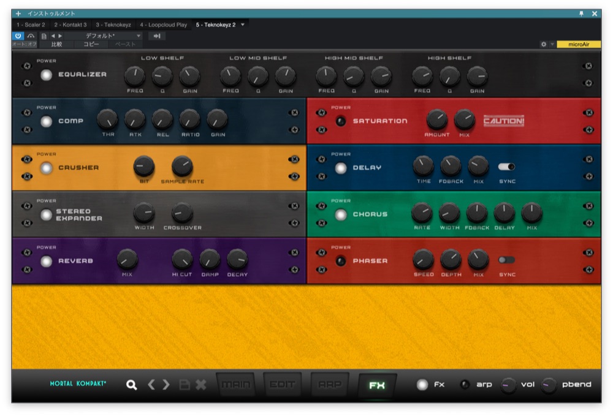Click the preset search magnifier icon
613x416 pixels.
131,385
